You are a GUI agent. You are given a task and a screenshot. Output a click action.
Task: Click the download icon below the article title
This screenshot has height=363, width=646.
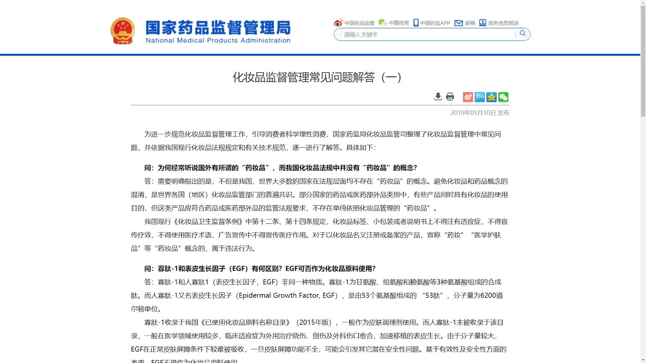437,97
